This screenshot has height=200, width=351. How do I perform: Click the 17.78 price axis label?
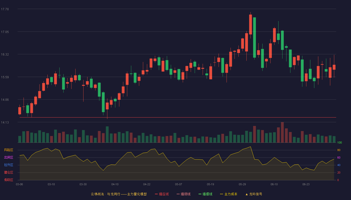click(5, 9)
